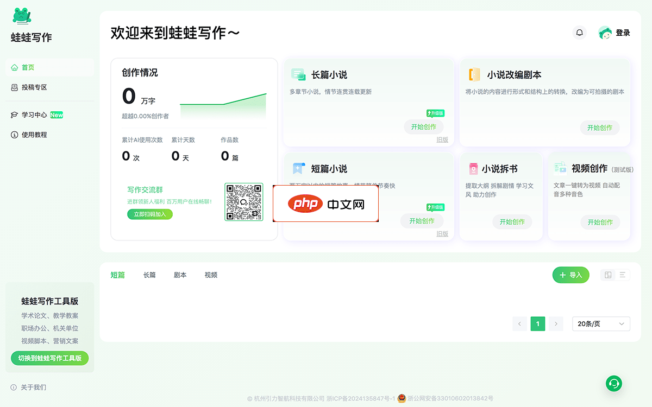Click the frog logo of 蛙蛙写作
The height and width of the screenshot is (407, 652).
(x=22, y=16)
